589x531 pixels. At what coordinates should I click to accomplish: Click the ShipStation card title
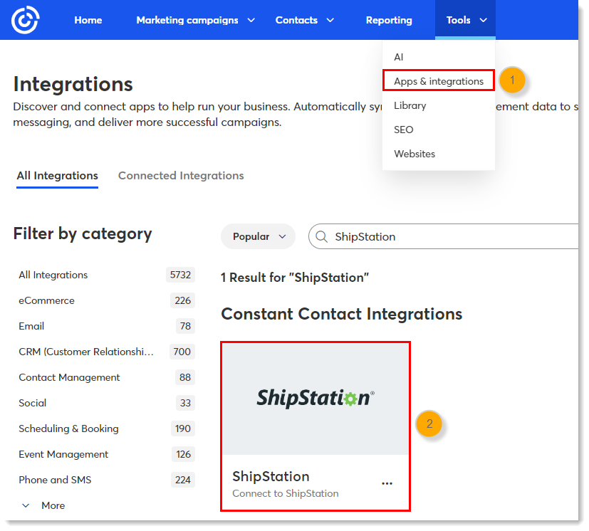tap(271, 477)
